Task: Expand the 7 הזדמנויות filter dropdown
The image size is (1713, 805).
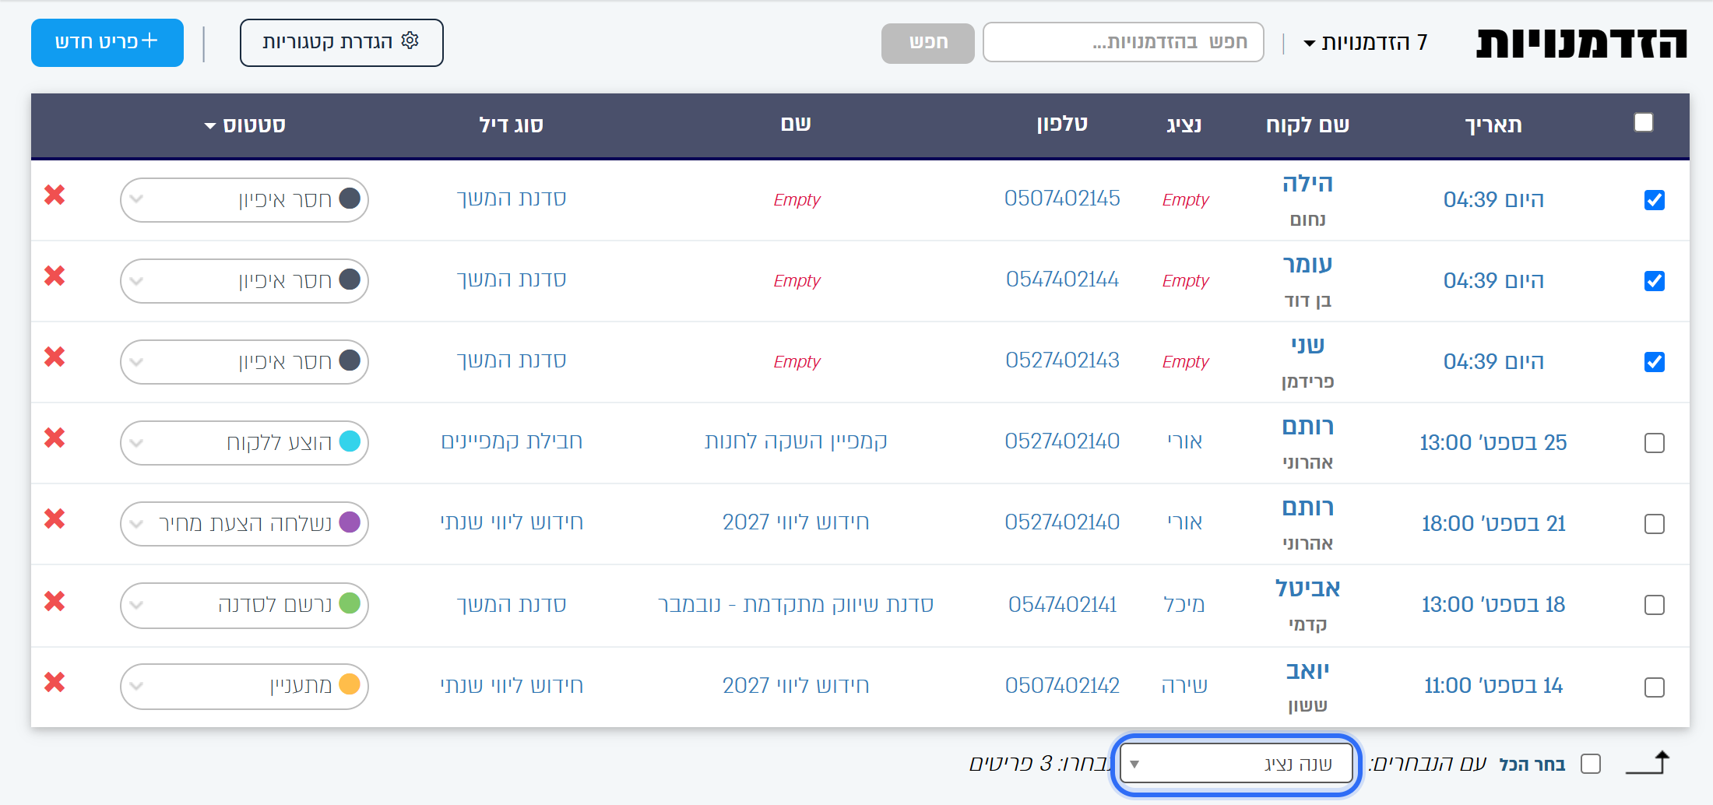Action: point(1366,42)
